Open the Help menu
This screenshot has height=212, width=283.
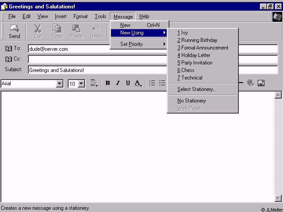click(144, 16)
